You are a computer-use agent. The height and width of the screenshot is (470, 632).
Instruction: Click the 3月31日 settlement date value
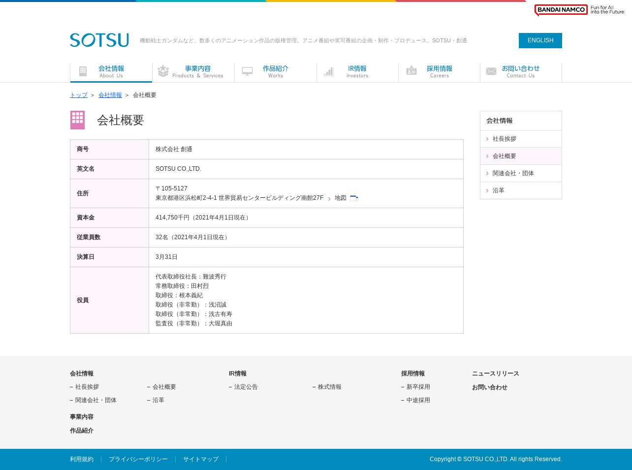[x=166, y=257]
